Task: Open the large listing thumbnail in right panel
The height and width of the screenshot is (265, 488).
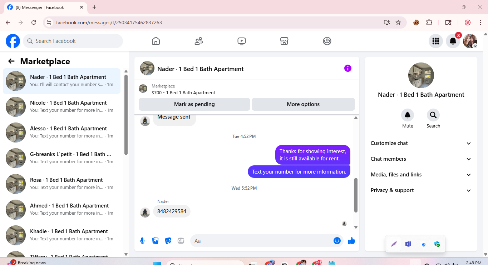Action: tap(421, 75)
